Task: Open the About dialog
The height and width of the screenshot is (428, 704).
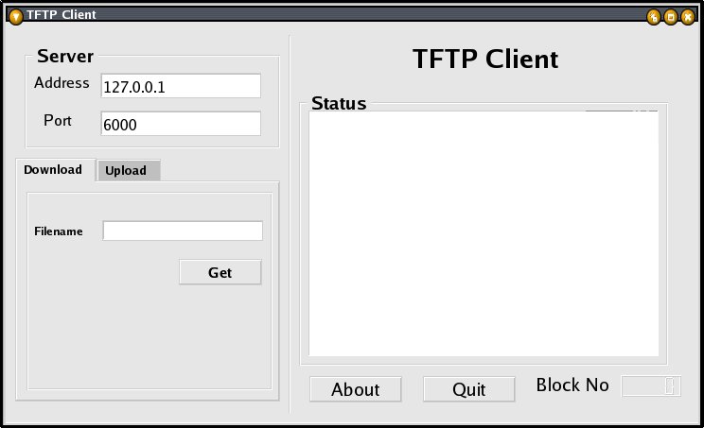Action: tap(355, 389)
